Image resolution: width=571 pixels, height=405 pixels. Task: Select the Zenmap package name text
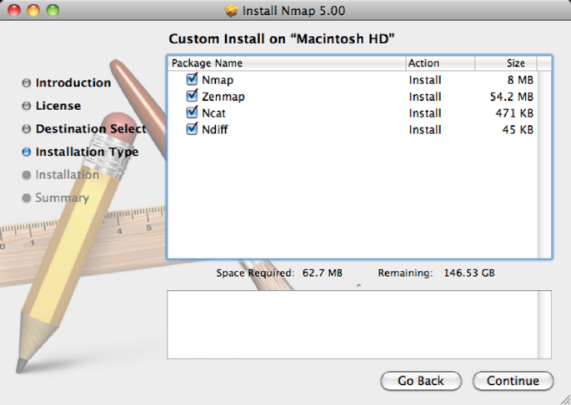[x=223, y=97]
